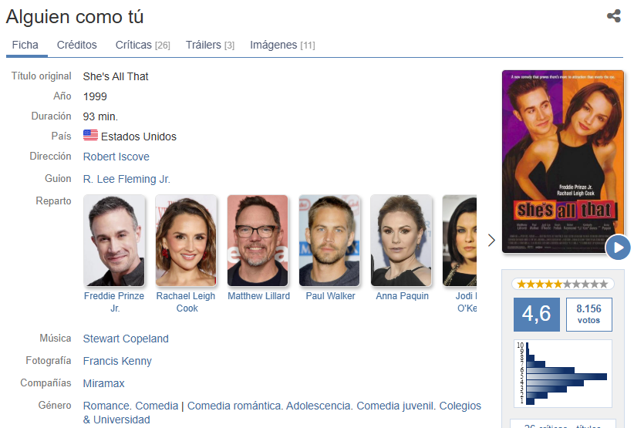Open the She's All That poster
The image size is (634, 428).
click(563, 162)
